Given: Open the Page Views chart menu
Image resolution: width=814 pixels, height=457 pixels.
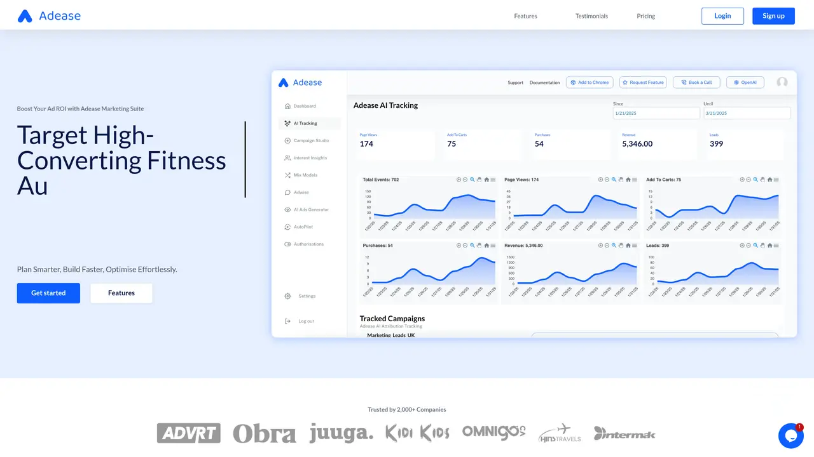Looking at the screenshot, I should tap(635, 180).
